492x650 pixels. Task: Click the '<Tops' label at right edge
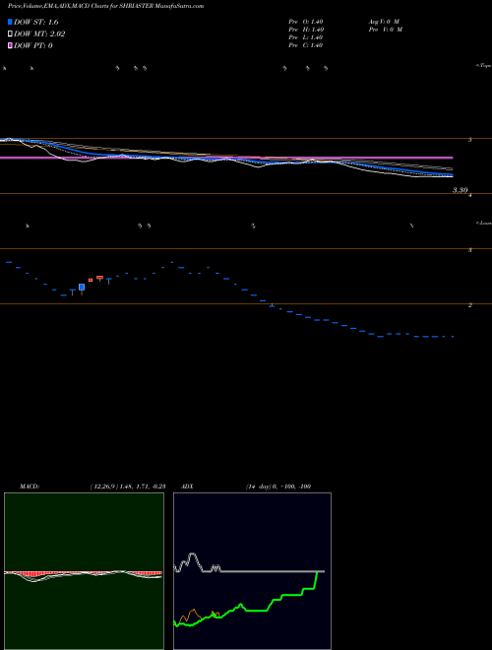pyautogui.click(x=484, y=66)
